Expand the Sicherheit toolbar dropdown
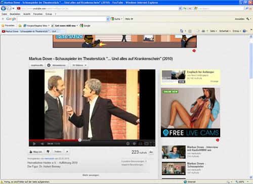This screenshot has height=184, width=253. pos(225,31)
